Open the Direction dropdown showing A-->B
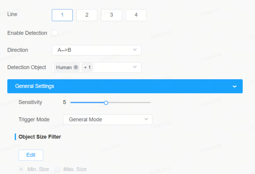Viewport: 255px width, 174px height. click(x=97, y=50)
